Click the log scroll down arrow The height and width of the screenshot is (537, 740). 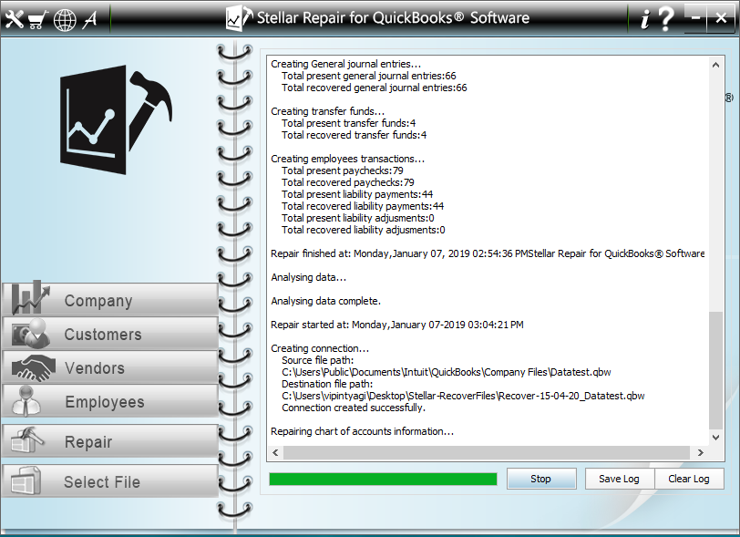715,438
